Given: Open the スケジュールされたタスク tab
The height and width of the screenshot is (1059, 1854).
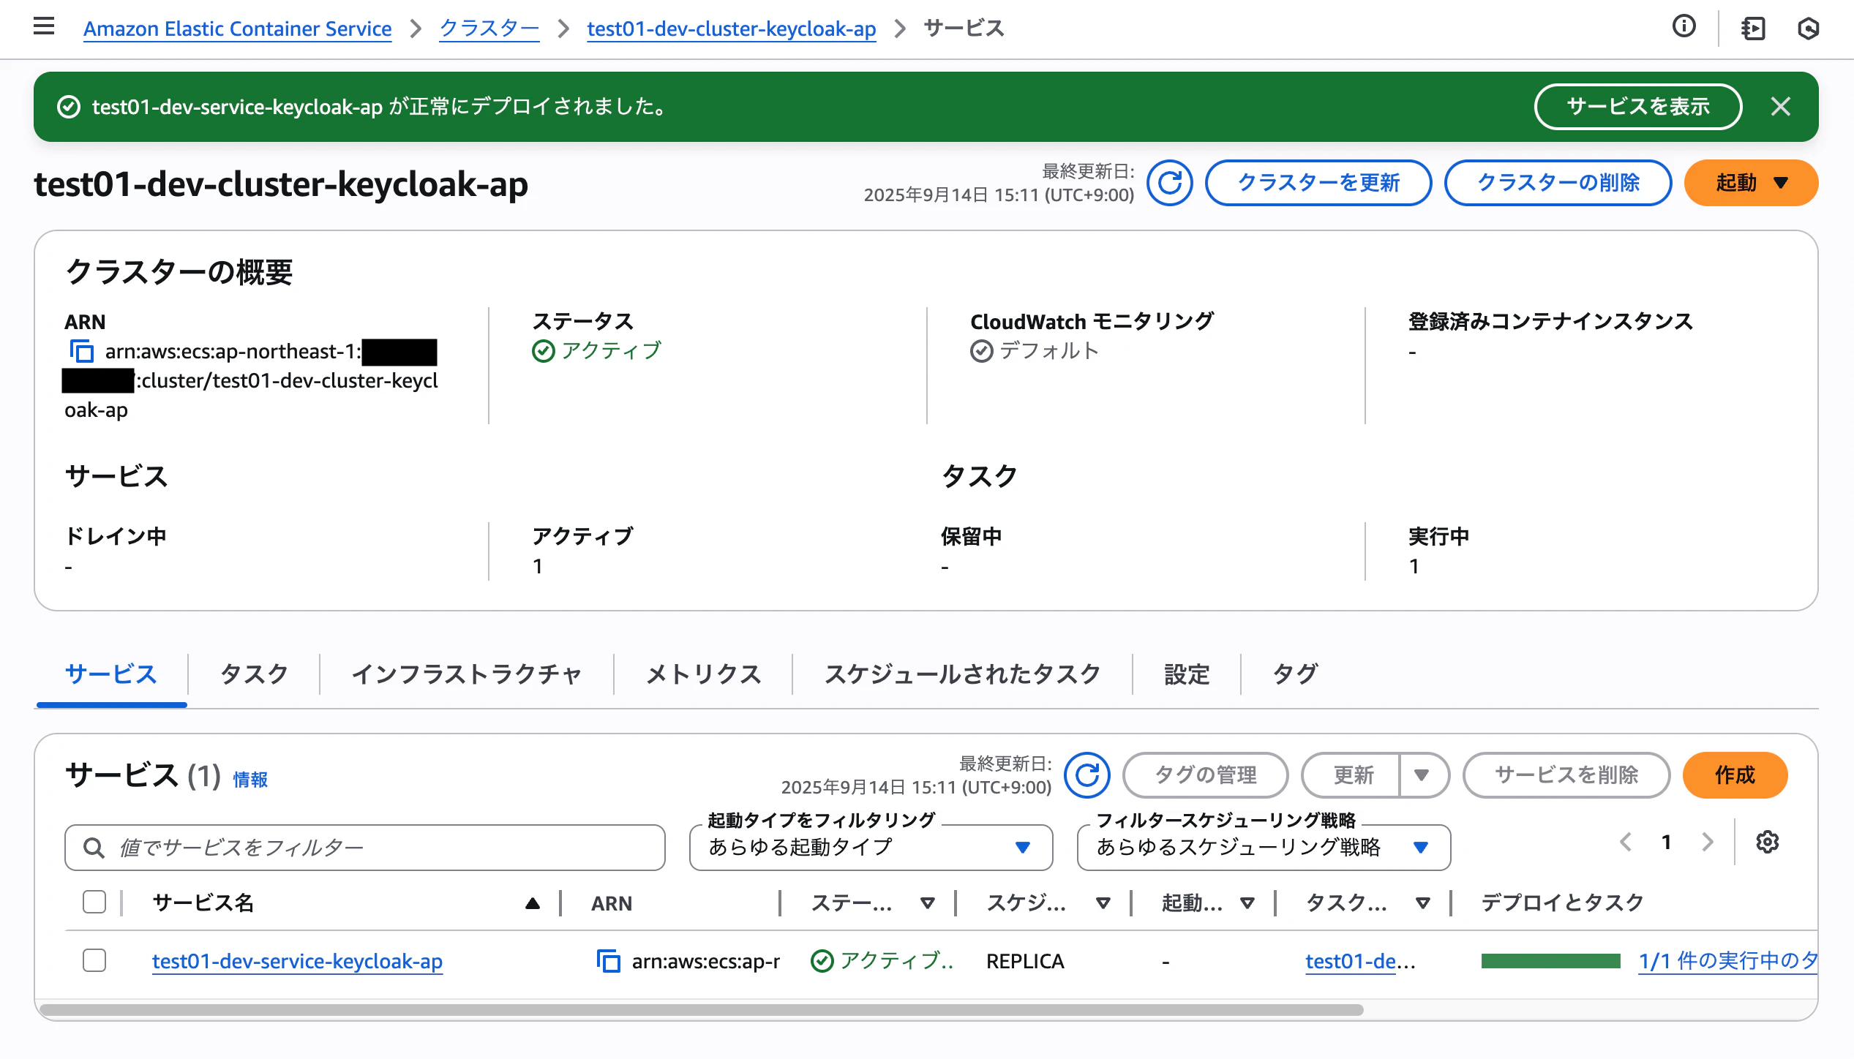Looking at the screenshot, I should click(962, 674).
